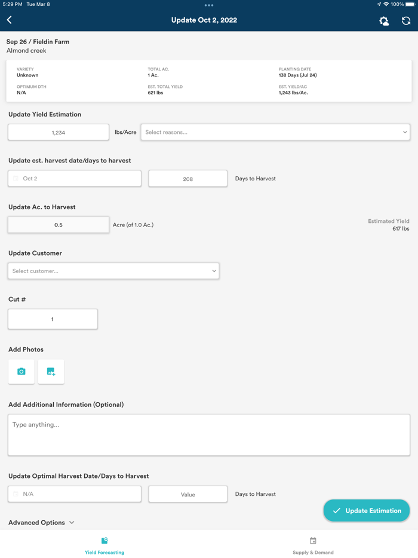Screen dimensions: 418x558
Task: Open the Select reasons dropdown
Action: click(x=275, y=132)
